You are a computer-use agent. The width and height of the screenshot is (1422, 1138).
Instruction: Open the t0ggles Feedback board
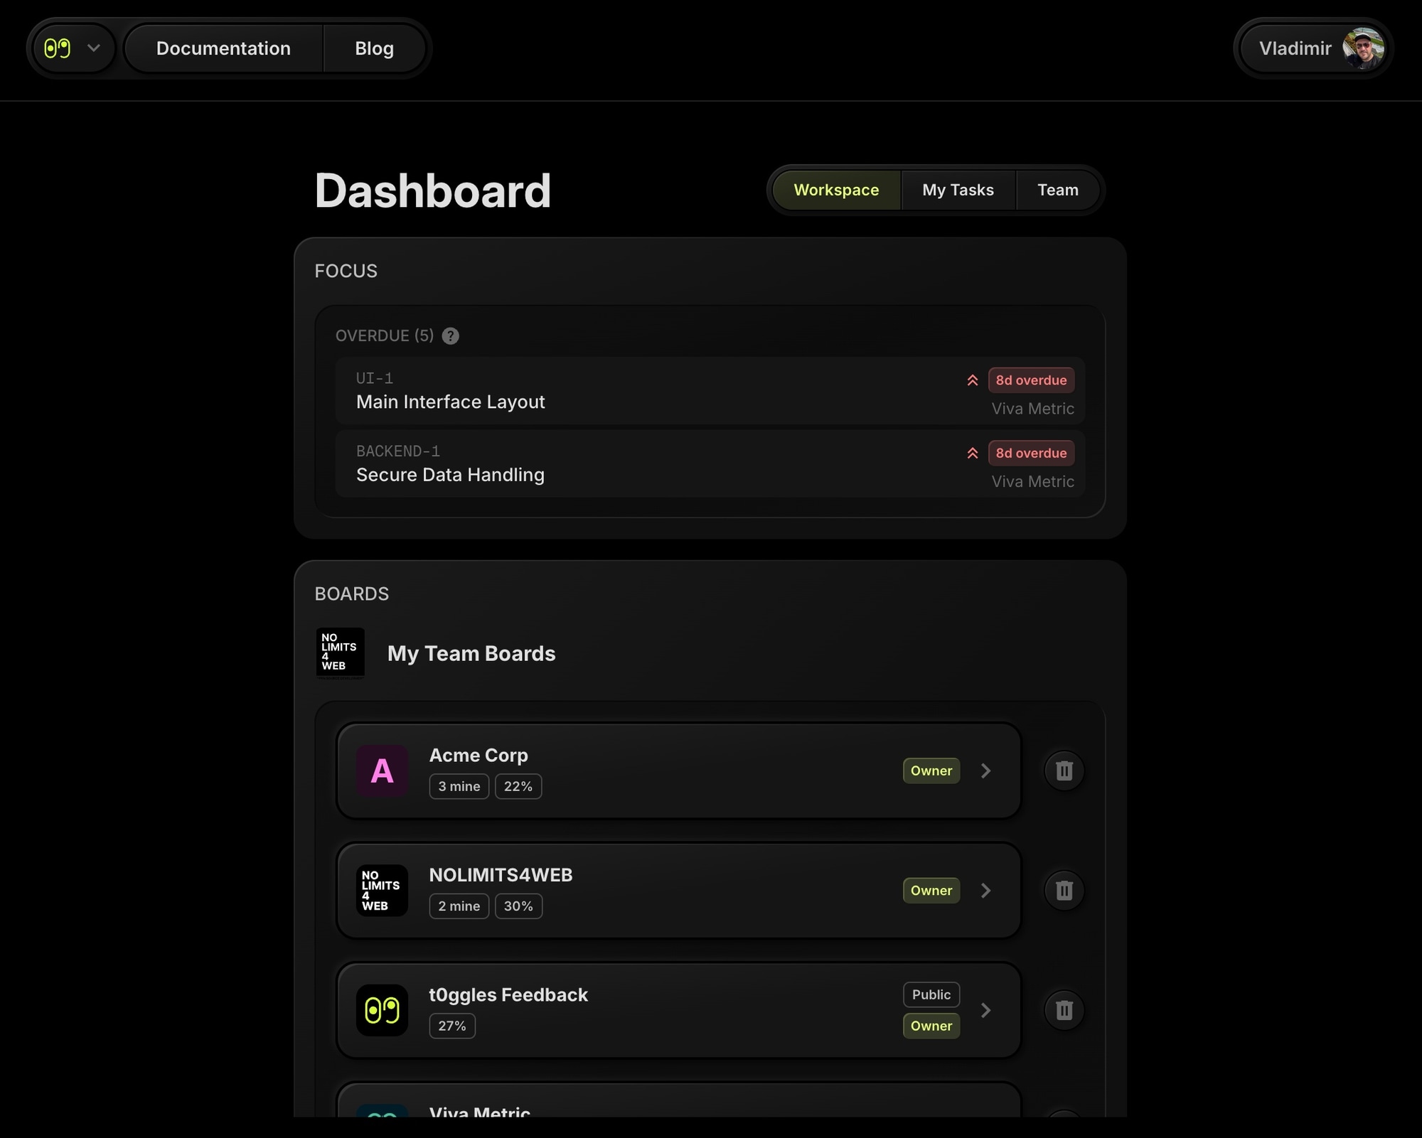pos(678,1010)
